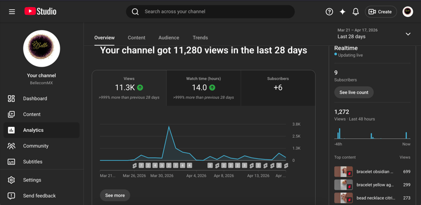421x205 pixels.
Task: Open the hamburger navigation menu
Action: 12,12
